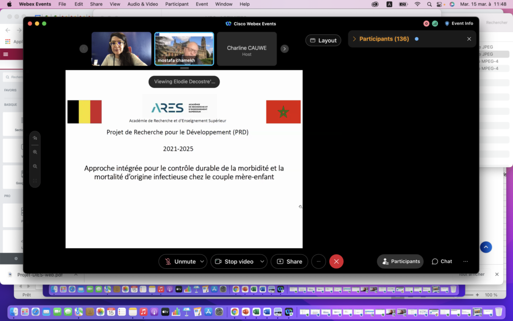This screenshot has width=513, height=321.
Task: Dismiss the download bar in background browser
Action: point(497,274)
